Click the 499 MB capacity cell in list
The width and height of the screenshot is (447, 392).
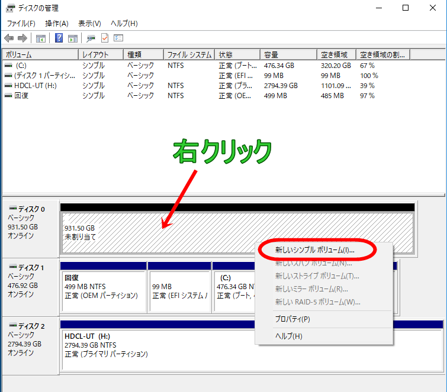pyautogui.click(x=275, y=95)
